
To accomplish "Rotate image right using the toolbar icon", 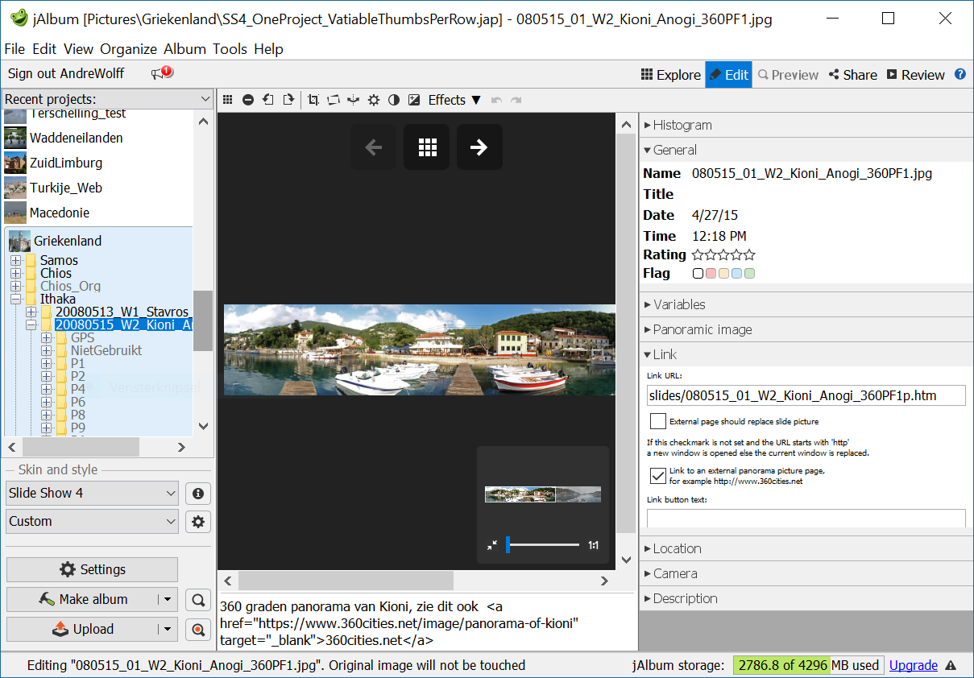I will pyautogui.click(x=288, y=100).
